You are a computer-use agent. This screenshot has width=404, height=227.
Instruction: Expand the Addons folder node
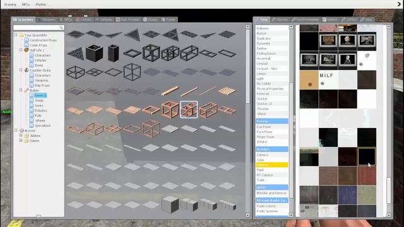21,136
